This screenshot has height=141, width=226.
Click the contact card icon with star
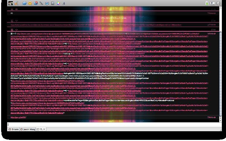(212, 3)
